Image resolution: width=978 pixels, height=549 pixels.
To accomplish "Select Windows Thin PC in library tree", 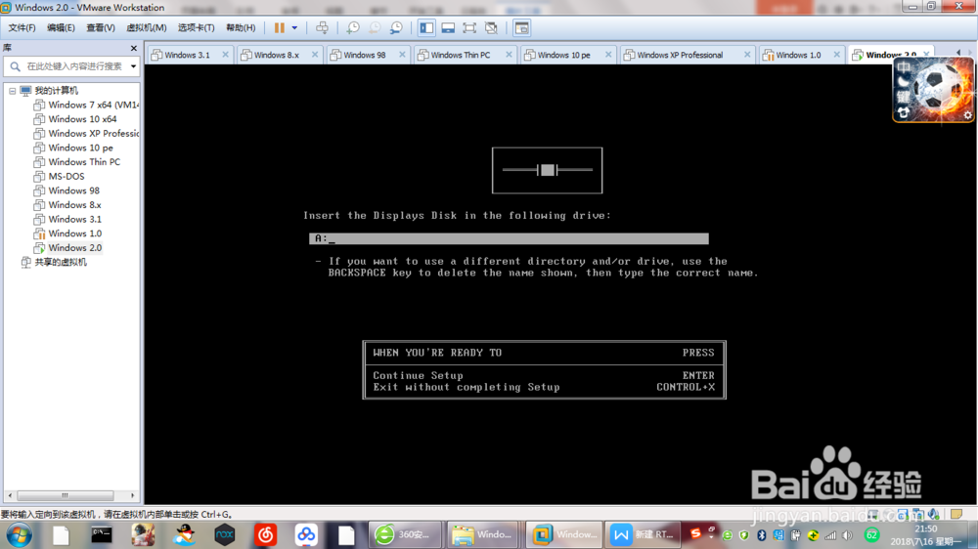I will click(84, 162).
